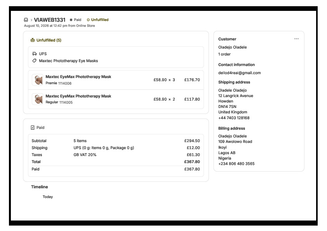The image size is (327, 231).
Task: Open the Premie mask product thumbnail
Action: (x=38, y=80)
